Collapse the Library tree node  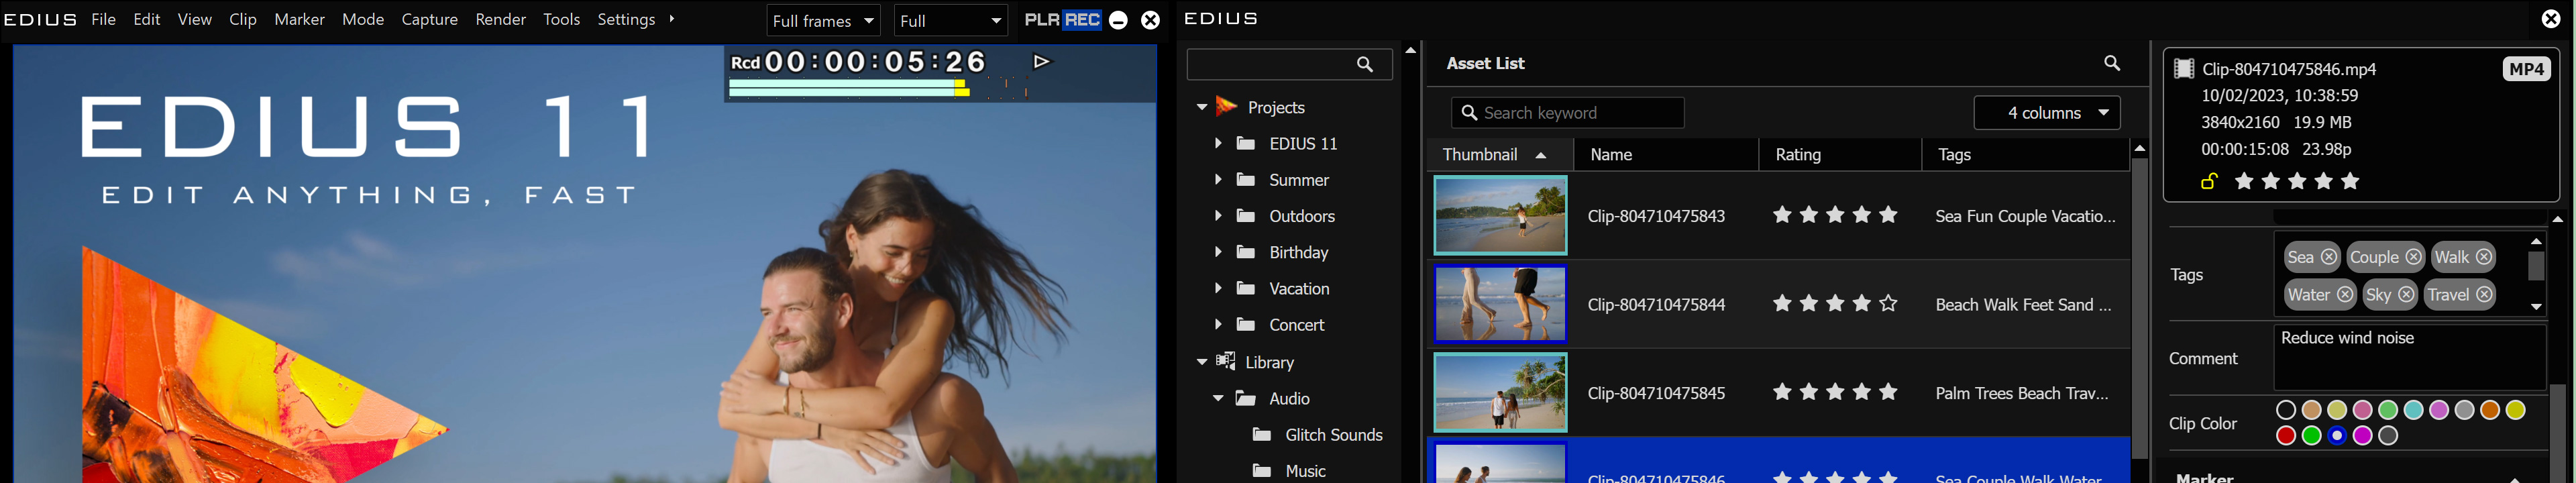(x=1202, y=362)
